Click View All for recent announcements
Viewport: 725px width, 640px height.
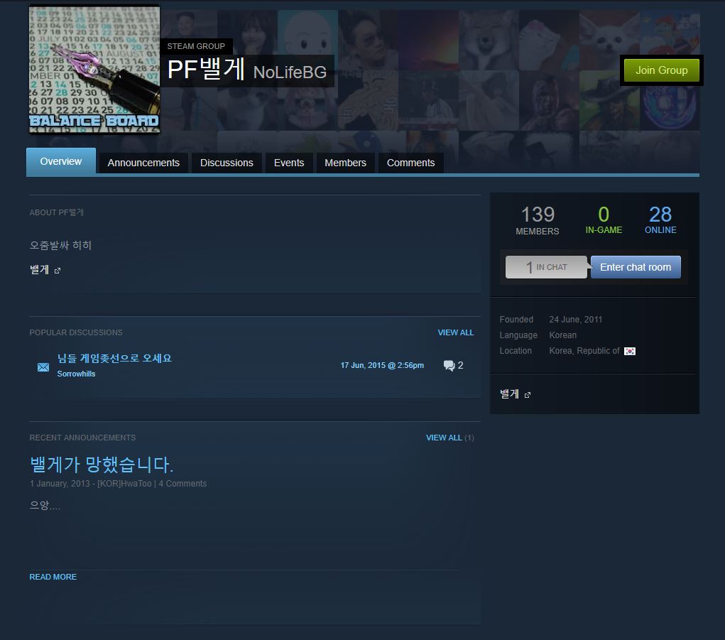point(444,438)
